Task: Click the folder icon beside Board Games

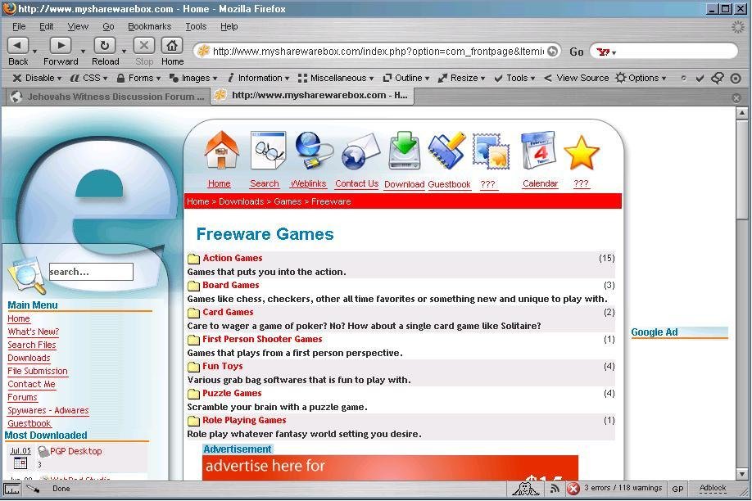Action: (194, 286)
